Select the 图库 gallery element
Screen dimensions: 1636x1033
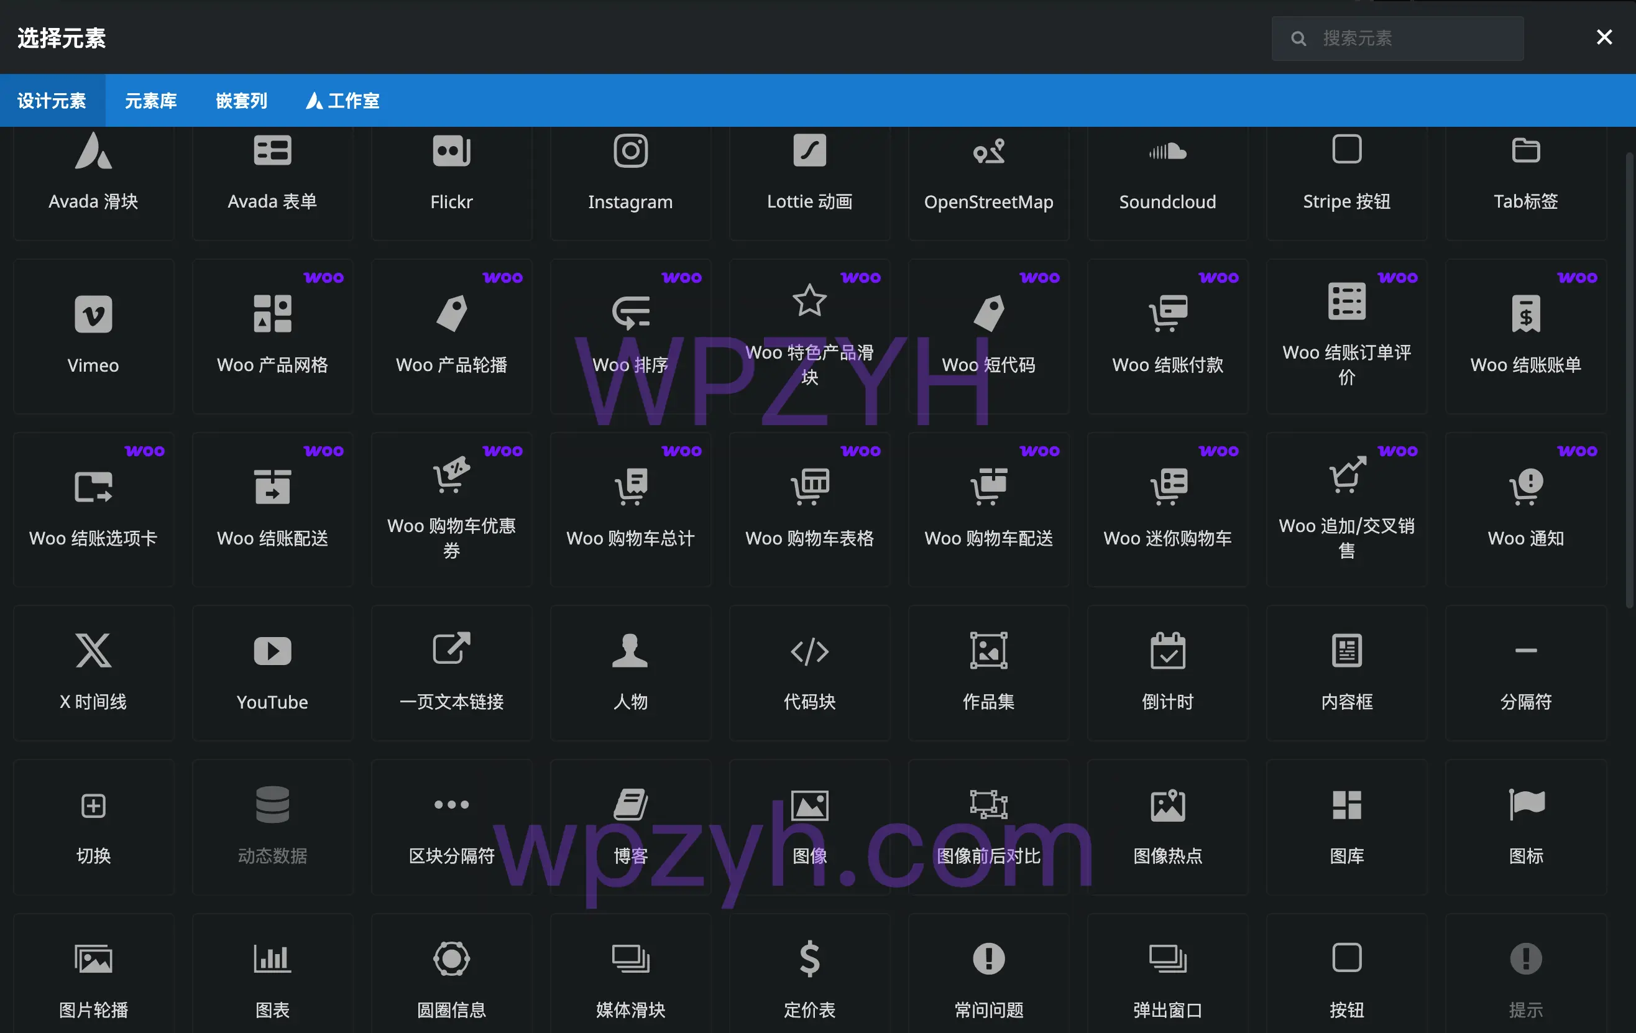(1346, 827)
